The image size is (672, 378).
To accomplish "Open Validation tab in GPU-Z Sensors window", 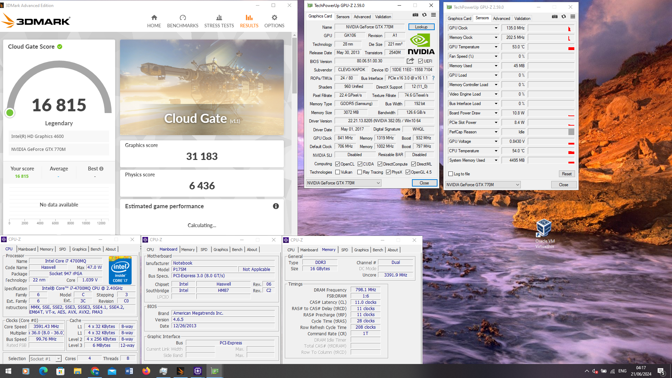I will (x=522, y=19).
